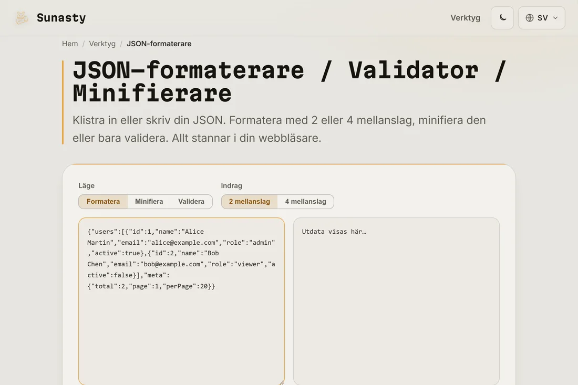This screenshot has width=578, height=385.
Task: Go to Hem breadcrumb link
Action: [70, 44]
